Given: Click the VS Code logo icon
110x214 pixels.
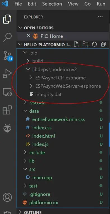Looking at the screenshot, I should 5,4.
